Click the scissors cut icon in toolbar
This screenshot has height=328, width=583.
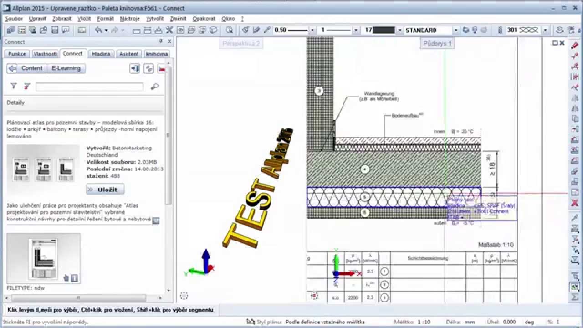[169, 30]
